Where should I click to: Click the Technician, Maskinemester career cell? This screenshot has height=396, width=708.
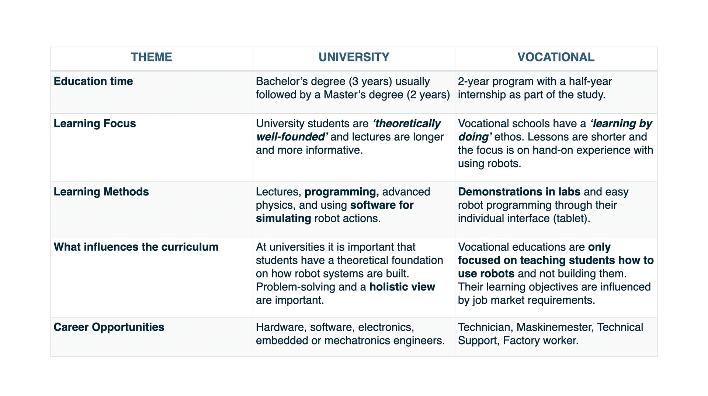550,334
